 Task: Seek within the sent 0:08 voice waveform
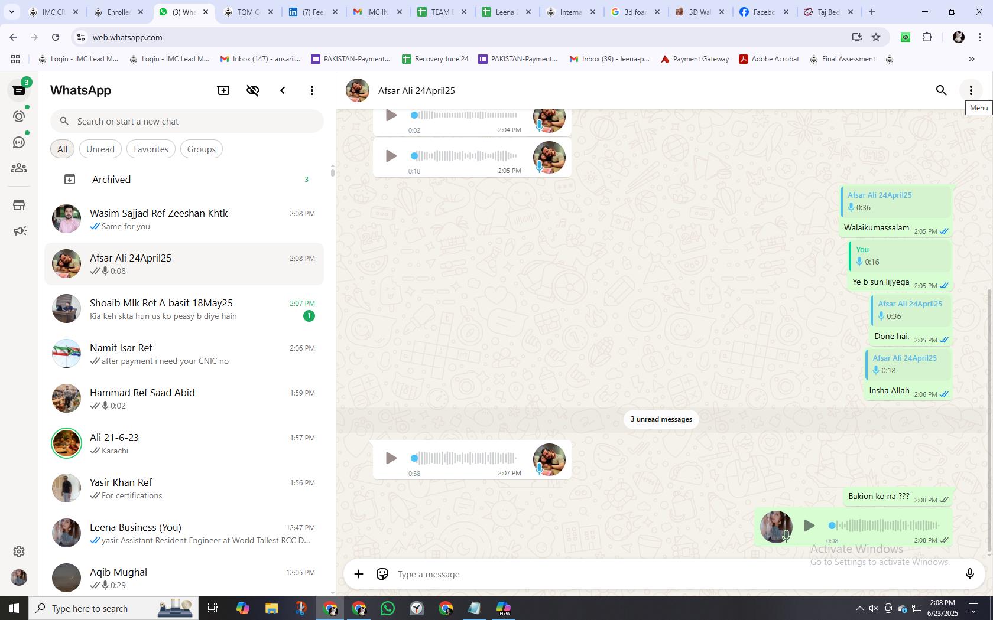click(x=884, y=526)
